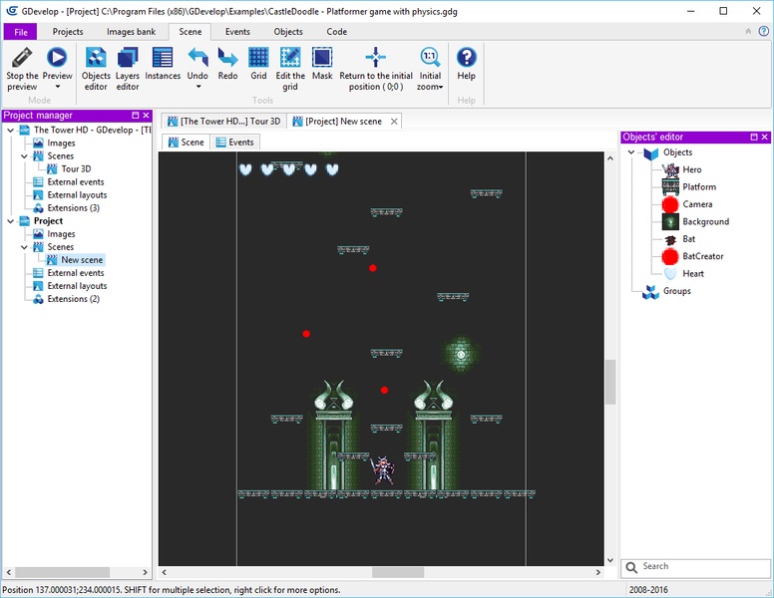Open the Preview dropdown arrow
The image size is (774, 598).
coord(57,87)
